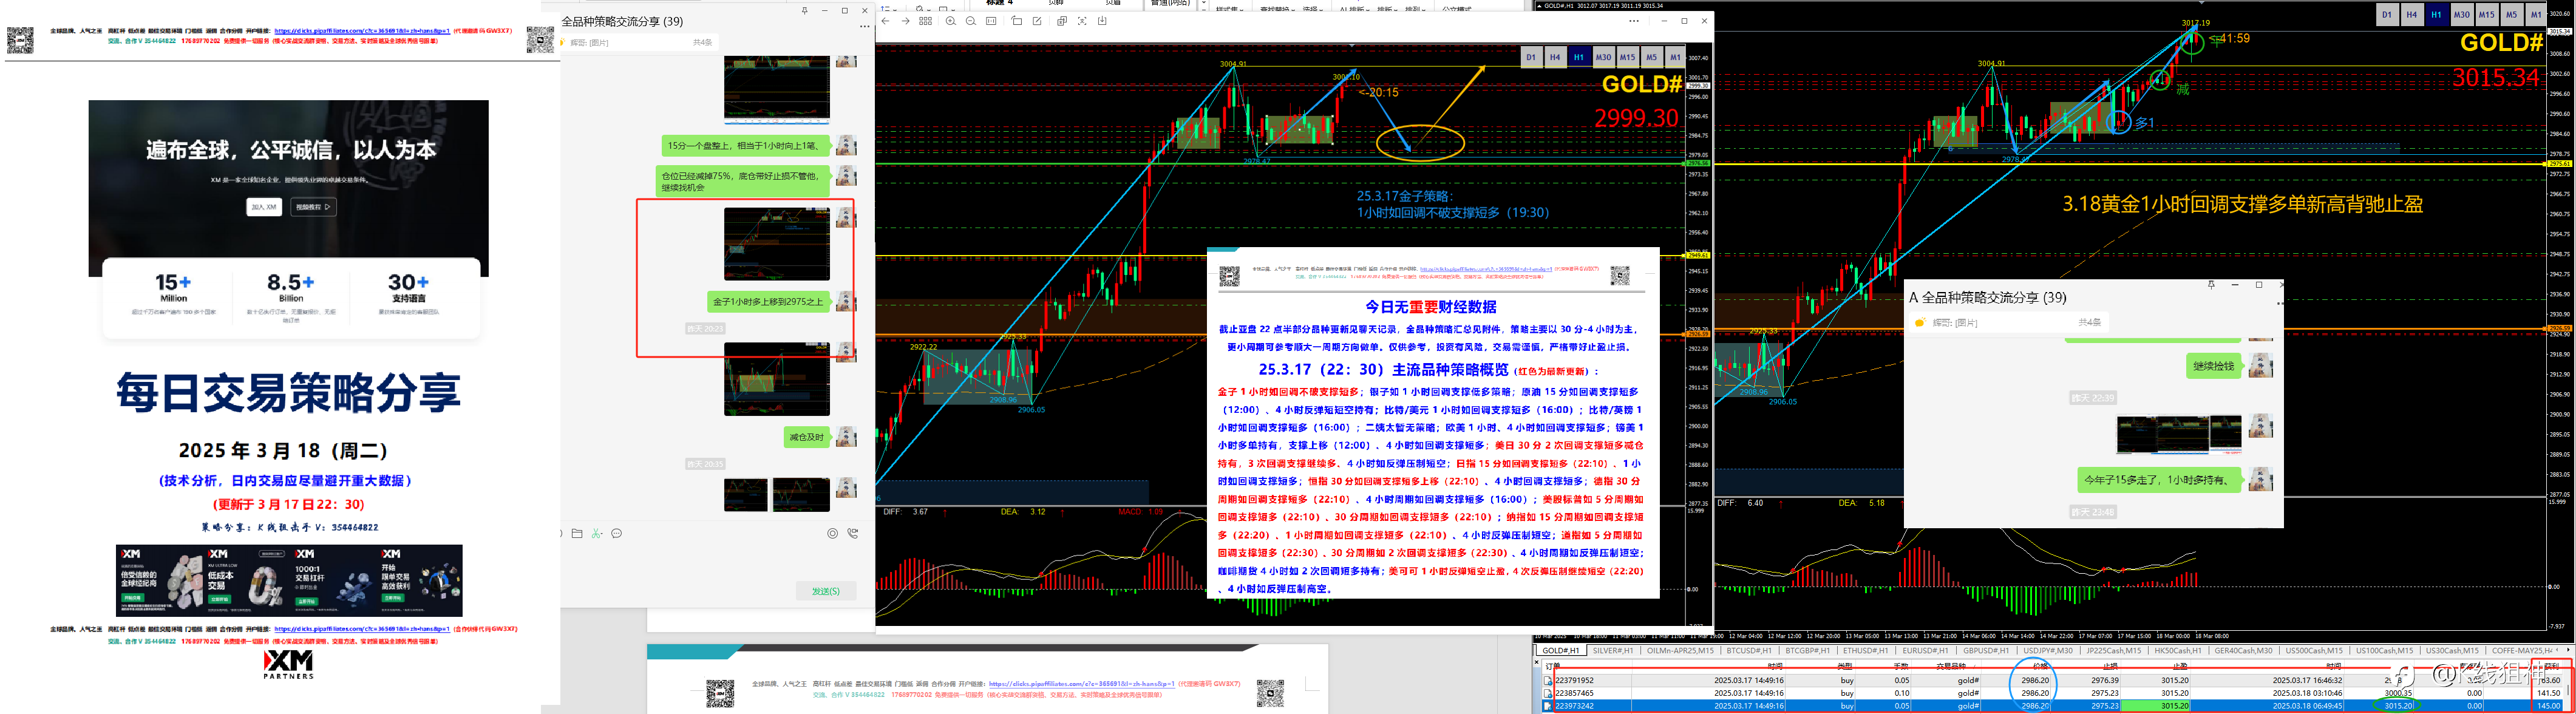Screen dimensions: 2576x714
Task: Go to the previous image in the viewer
Action: (886, 21)
